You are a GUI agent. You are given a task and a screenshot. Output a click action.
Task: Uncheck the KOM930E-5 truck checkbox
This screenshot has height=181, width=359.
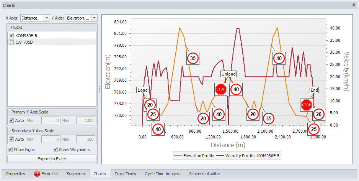pyautogui.click(x=11, y=36)
